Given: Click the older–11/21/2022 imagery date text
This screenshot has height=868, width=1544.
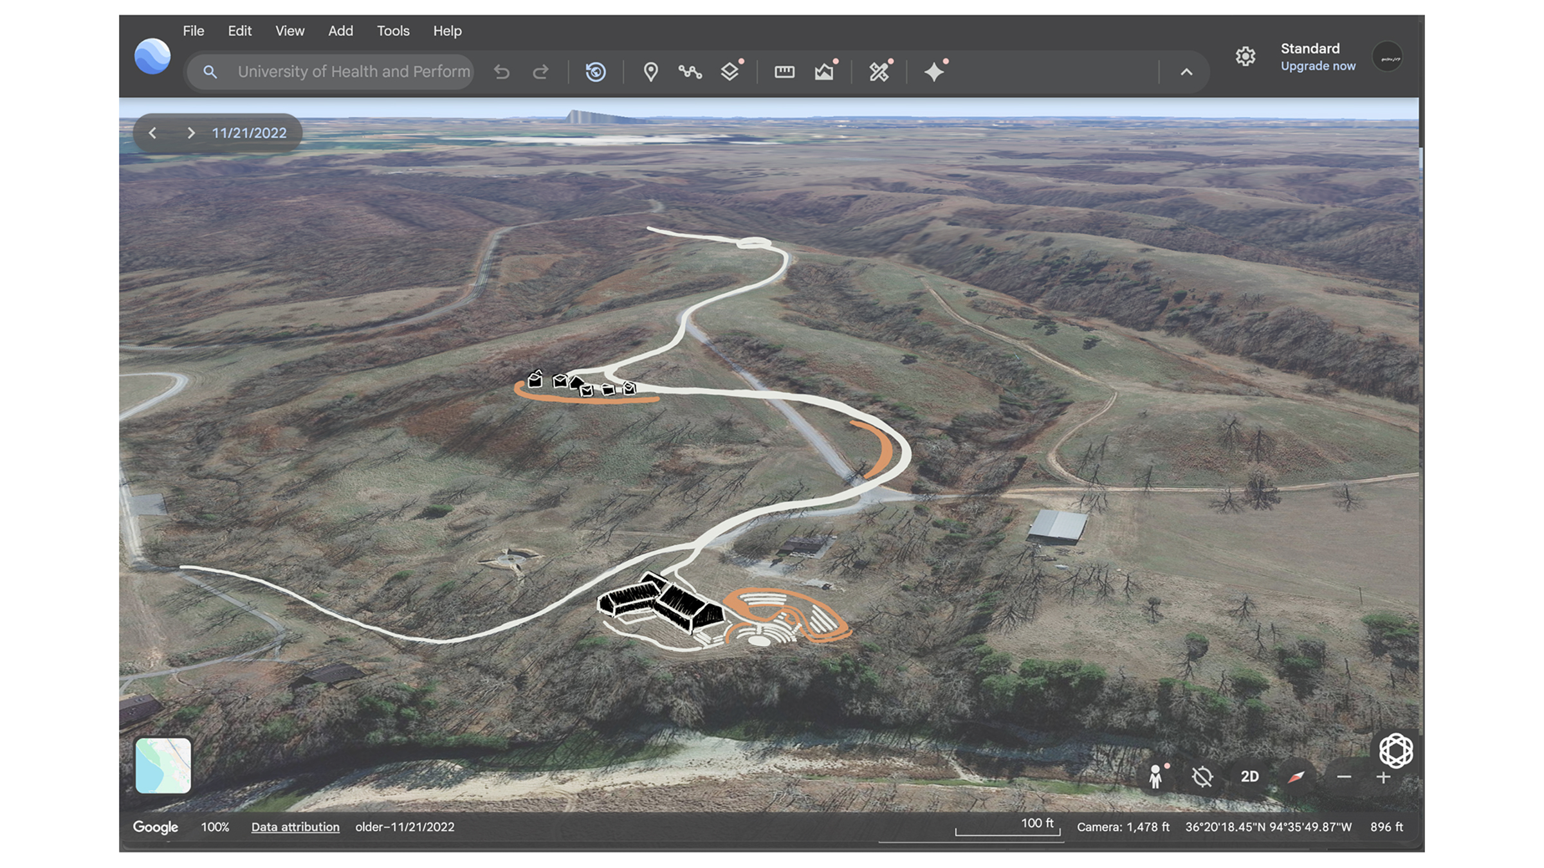Looking at the screenshot, I should pos(405,827).
